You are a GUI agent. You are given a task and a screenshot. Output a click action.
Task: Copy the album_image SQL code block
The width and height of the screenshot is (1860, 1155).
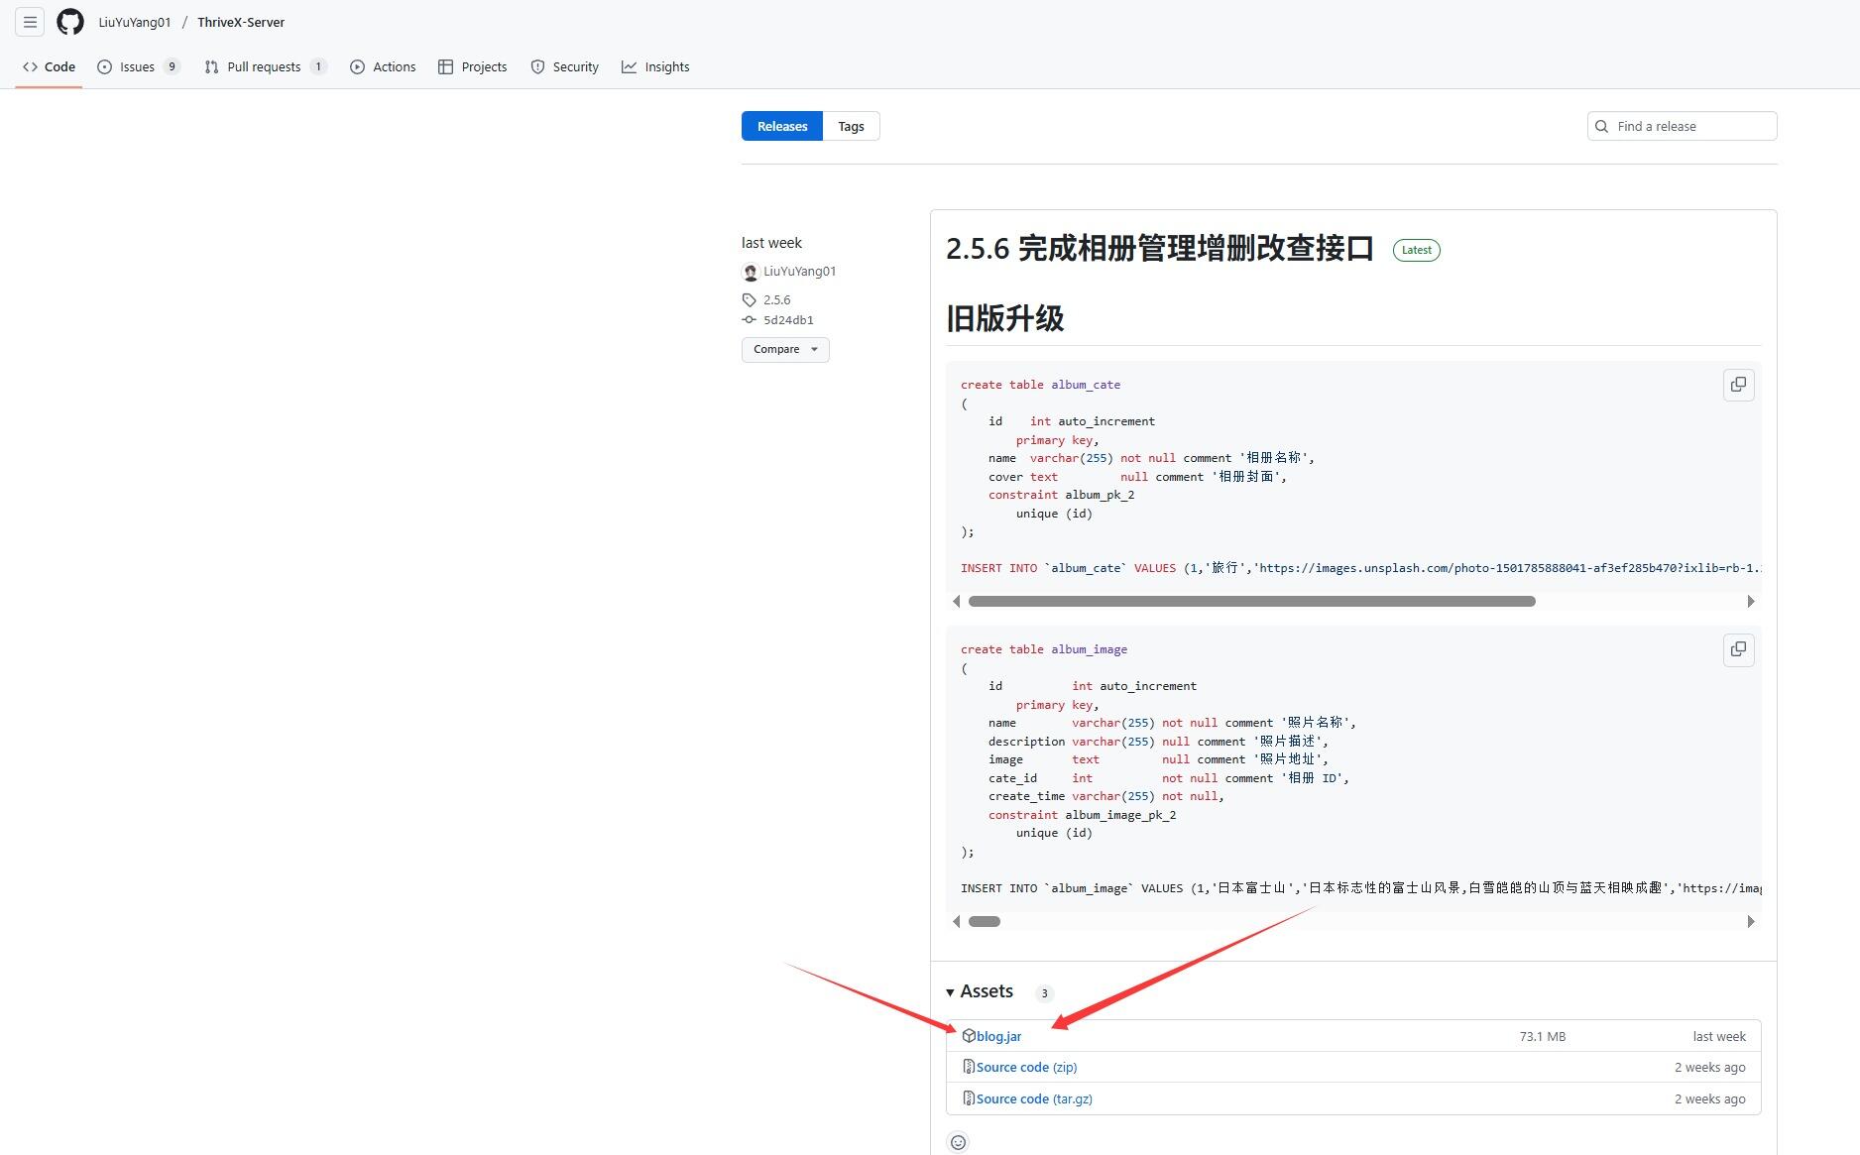click(1738, 649)
